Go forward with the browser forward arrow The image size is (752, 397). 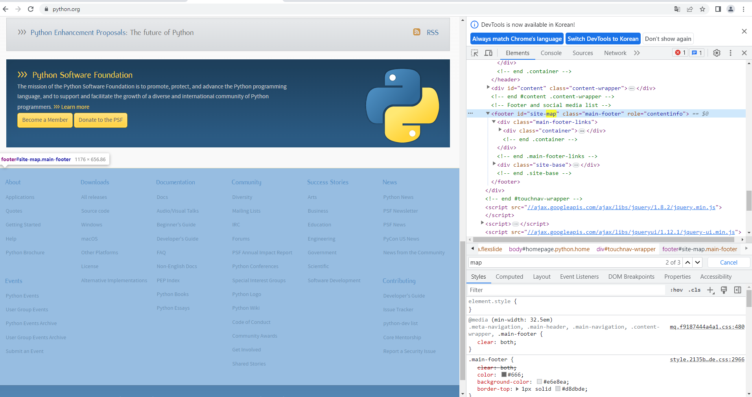tap(18, 9)
